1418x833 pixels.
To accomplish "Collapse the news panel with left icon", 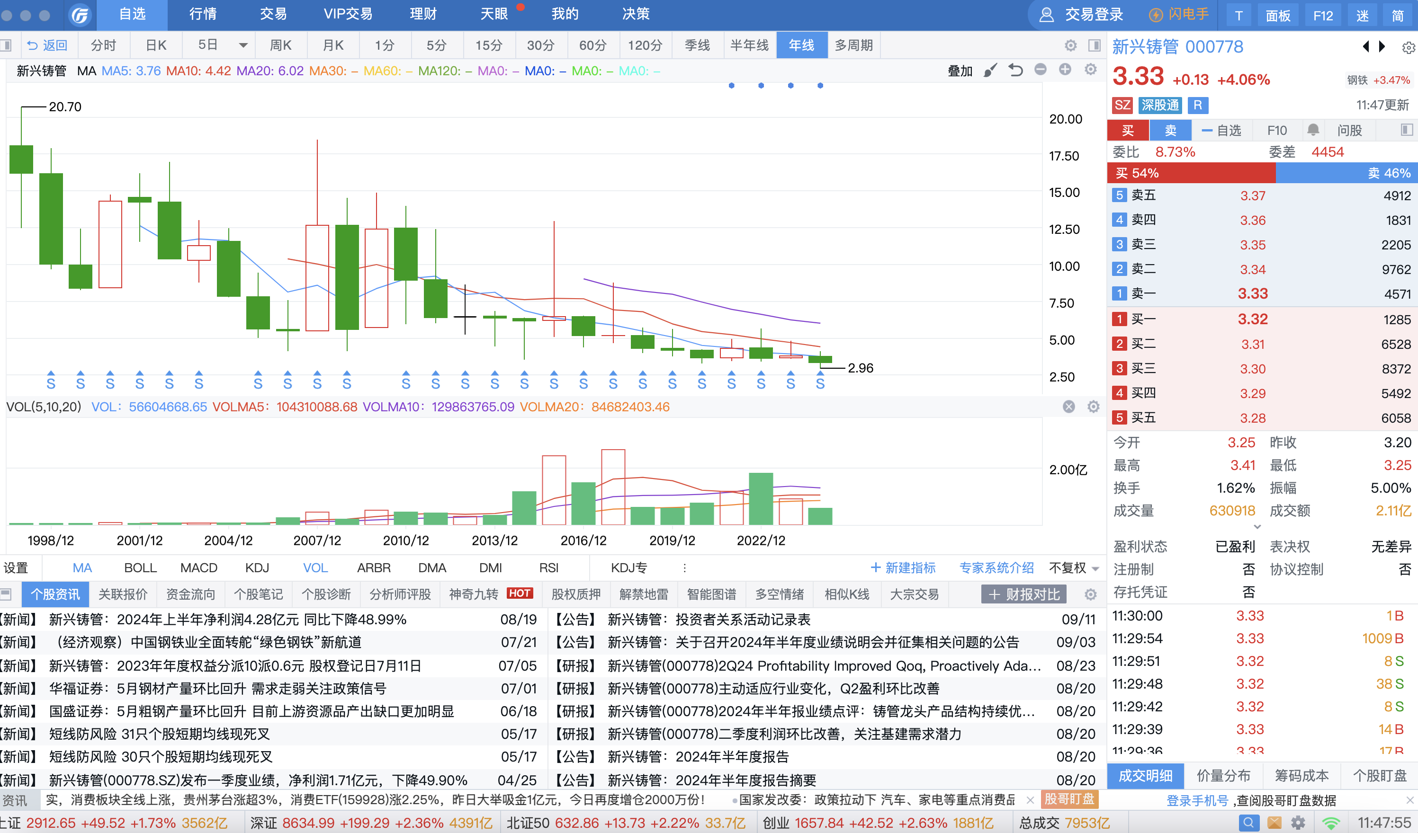I will coord(6,594).
